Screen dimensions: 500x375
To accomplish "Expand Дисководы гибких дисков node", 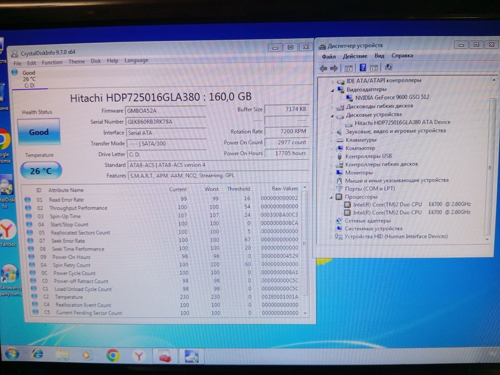I will pyautogui.click(x=332, y=107).
